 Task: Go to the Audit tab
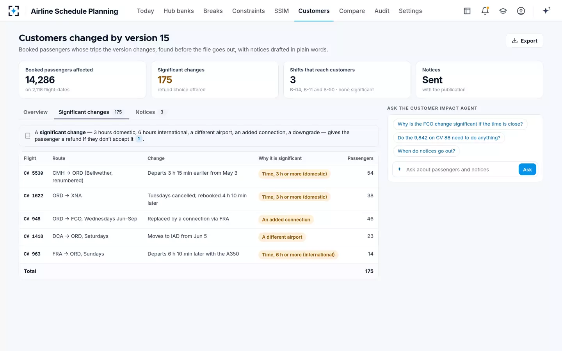382,11
